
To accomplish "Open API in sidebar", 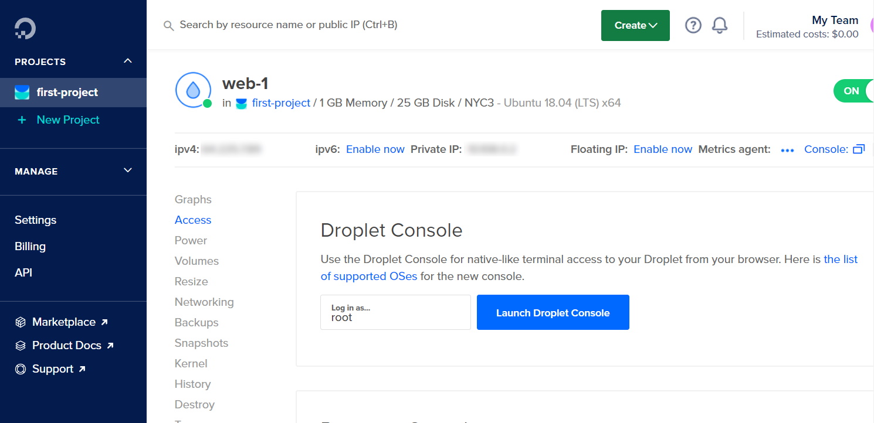I will click(23, 273).
